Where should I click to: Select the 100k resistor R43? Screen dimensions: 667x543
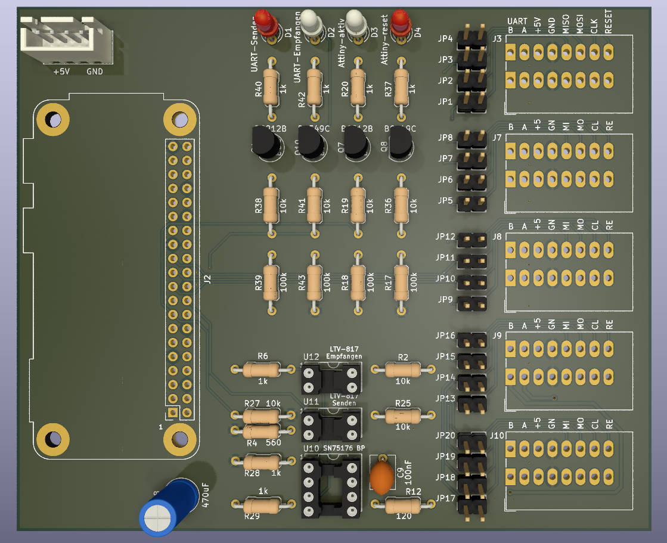(x=314, y=283)
